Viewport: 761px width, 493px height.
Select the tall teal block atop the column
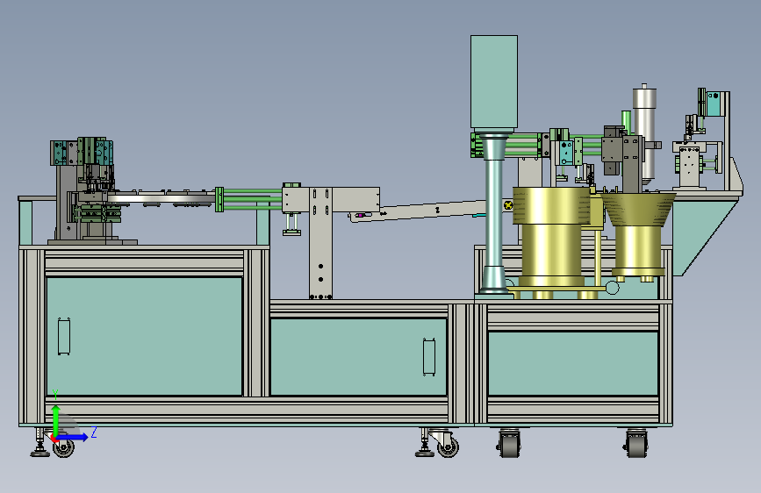(494, 82)
